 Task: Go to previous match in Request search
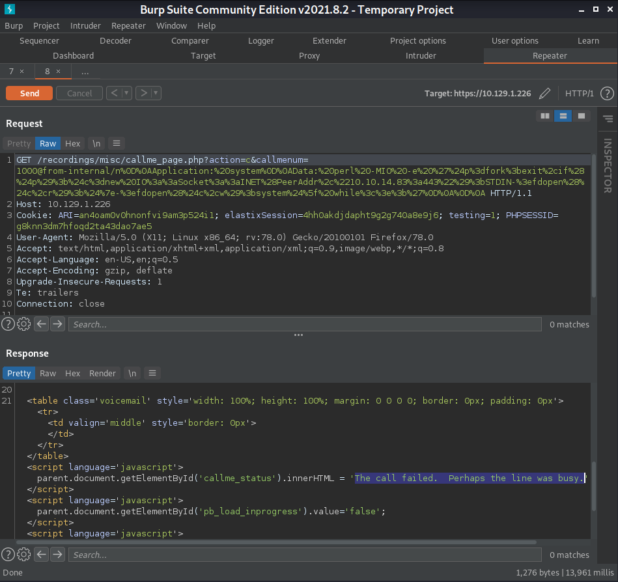(42, 324)
